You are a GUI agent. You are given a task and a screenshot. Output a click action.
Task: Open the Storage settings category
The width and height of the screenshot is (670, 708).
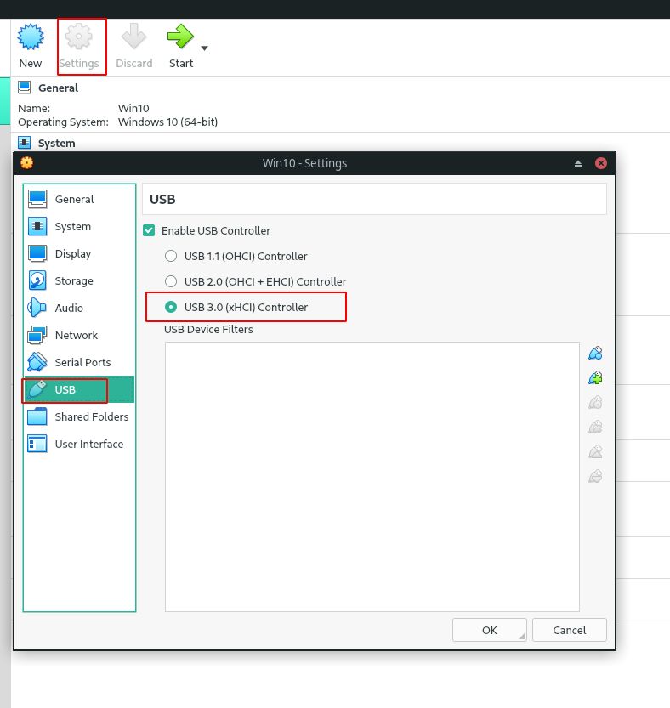point(80,280)
